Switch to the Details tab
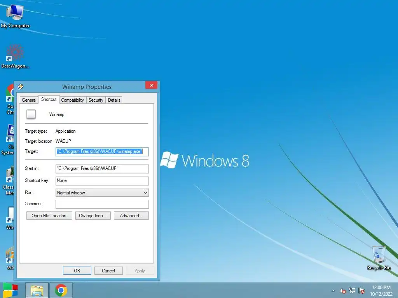 [114, 100]
